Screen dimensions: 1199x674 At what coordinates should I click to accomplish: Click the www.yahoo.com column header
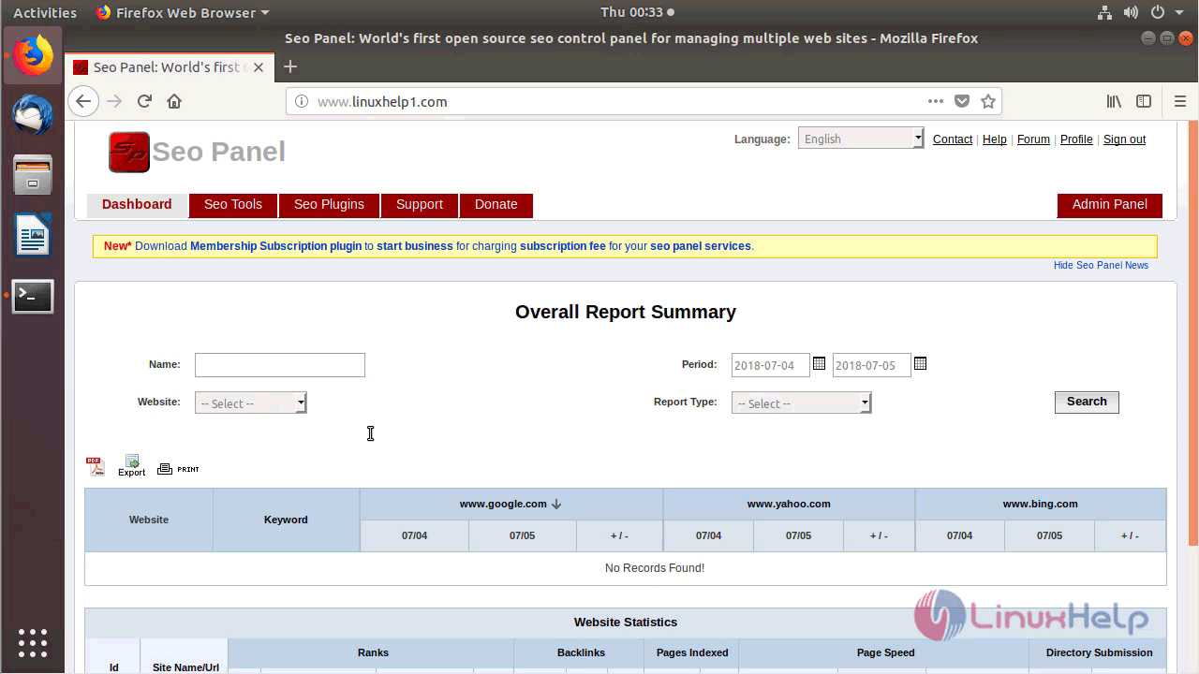point(789,504)
